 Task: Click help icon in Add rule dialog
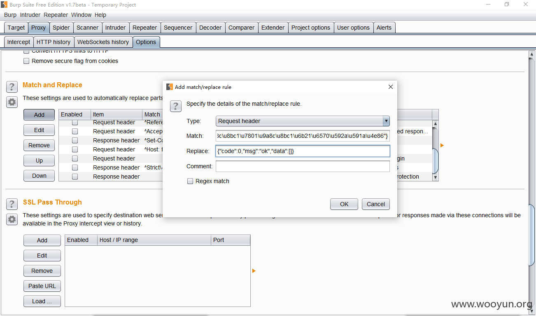(x=176, y=106)
